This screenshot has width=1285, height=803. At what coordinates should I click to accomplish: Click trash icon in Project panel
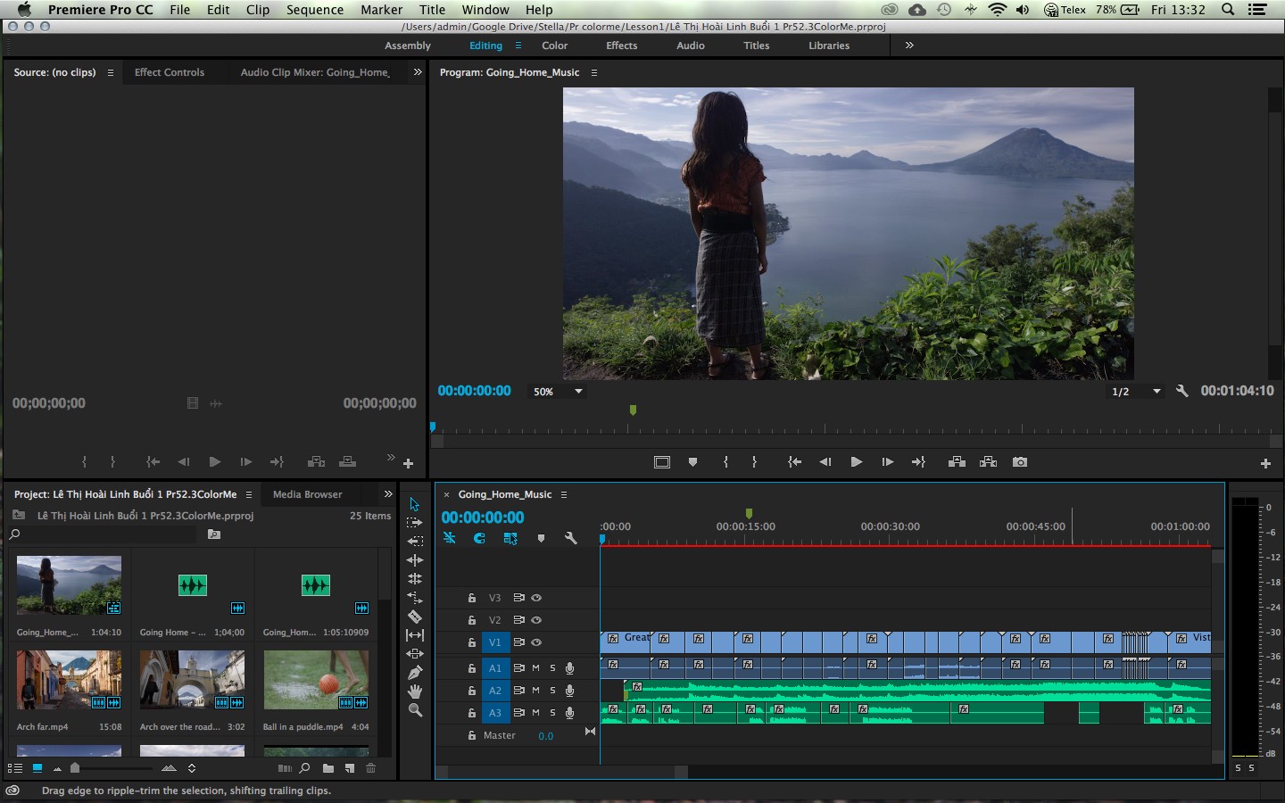click(x=370, y=768)
